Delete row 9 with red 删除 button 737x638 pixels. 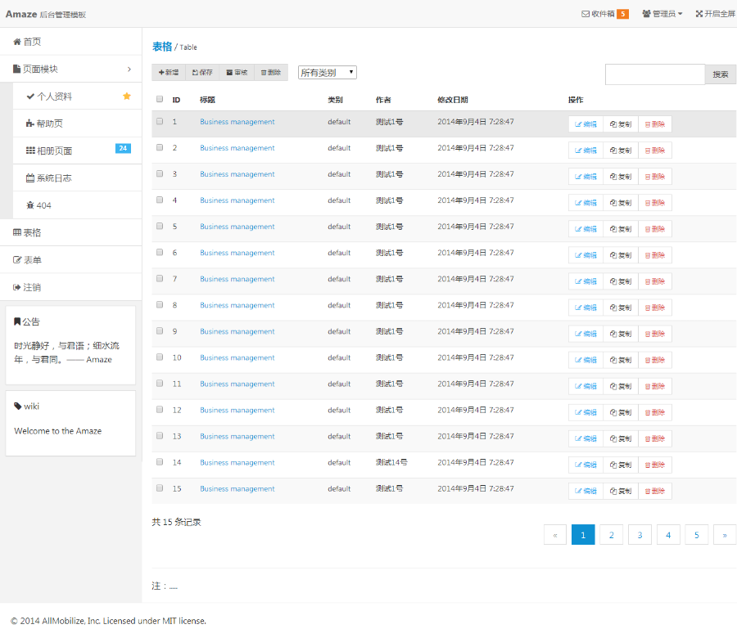click(655, 335)
